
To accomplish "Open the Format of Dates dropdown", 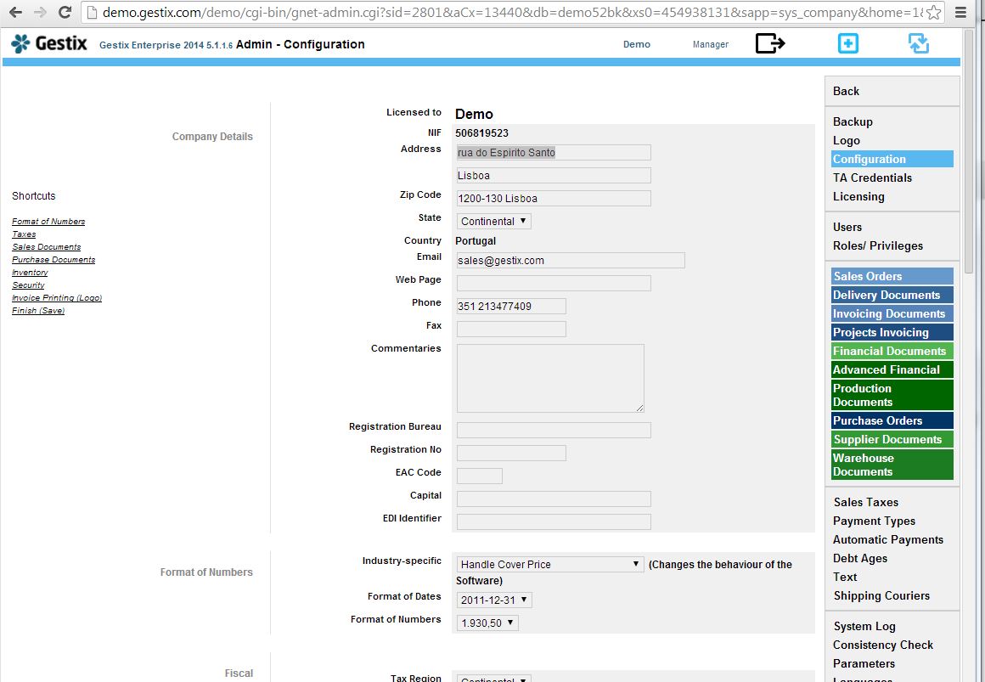I will coord(494,600).
